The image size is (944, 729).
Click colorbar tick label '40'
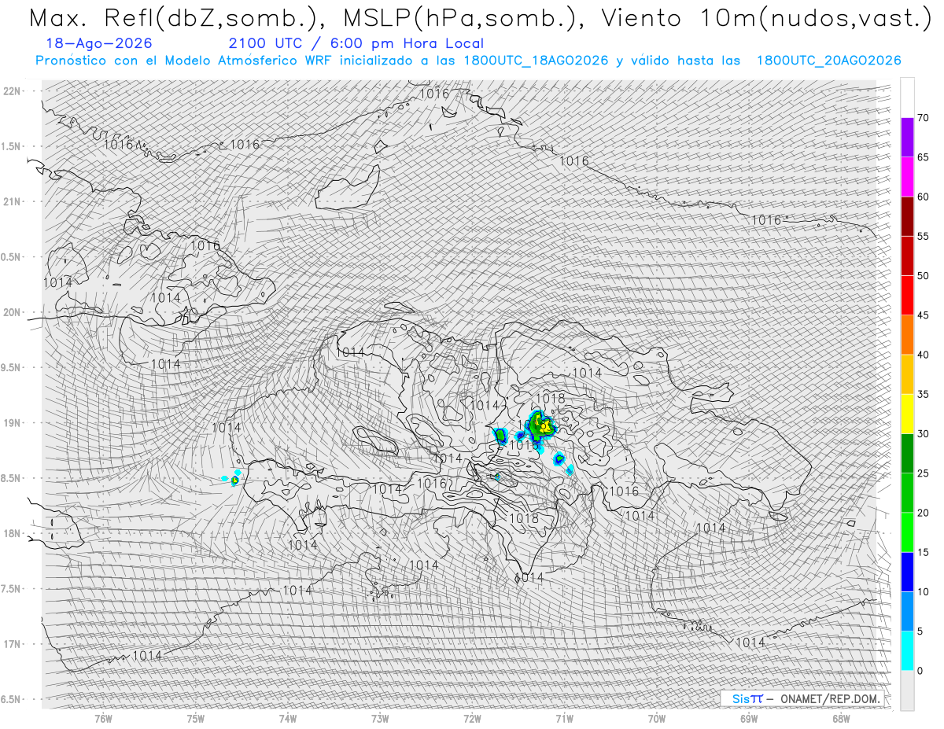924,355
